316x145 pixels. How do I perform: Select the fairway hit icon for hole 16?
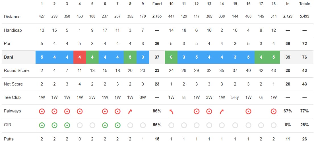pyautogui.click(x=248, y=111)
